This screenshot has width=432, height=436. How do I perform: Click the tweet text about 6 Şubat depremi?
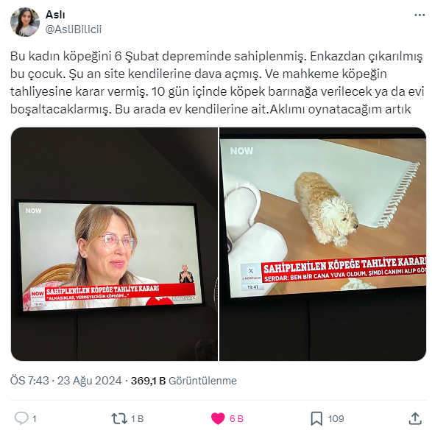(x=216, y=82)
